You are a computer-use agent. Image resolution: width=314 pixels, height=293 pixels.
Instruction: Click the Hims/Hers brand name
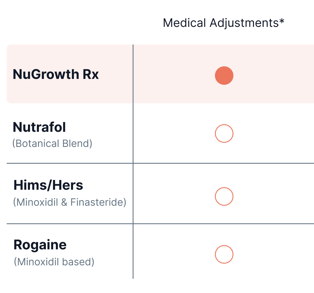48,185
